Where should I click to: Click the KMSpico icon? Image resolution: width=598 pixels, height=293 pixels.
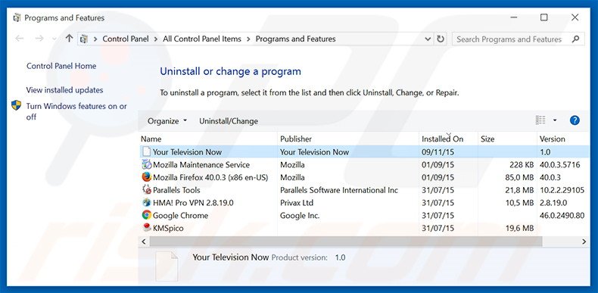coord(146,228)
